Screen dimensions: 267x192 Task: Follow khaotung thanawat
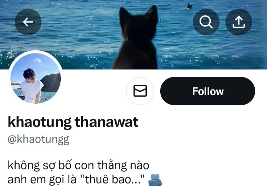(x=208, y=91)
